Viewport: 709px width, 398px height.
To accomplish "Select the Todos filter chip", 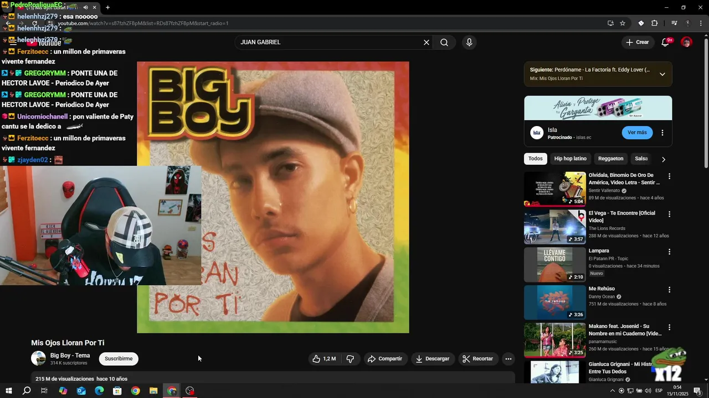I will pos(536,159).
